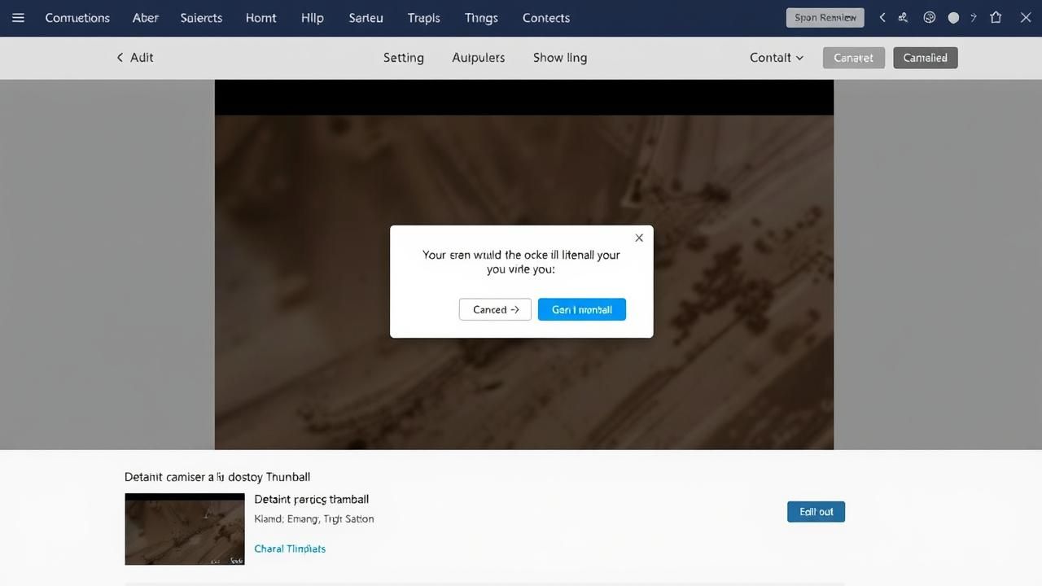
Task: Click the edit share icon in top bar
Action: click(x=904, y=18)
